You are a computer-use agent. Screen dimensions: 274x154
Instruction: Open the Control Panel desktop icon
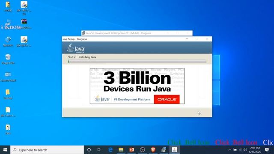point(8,77)
